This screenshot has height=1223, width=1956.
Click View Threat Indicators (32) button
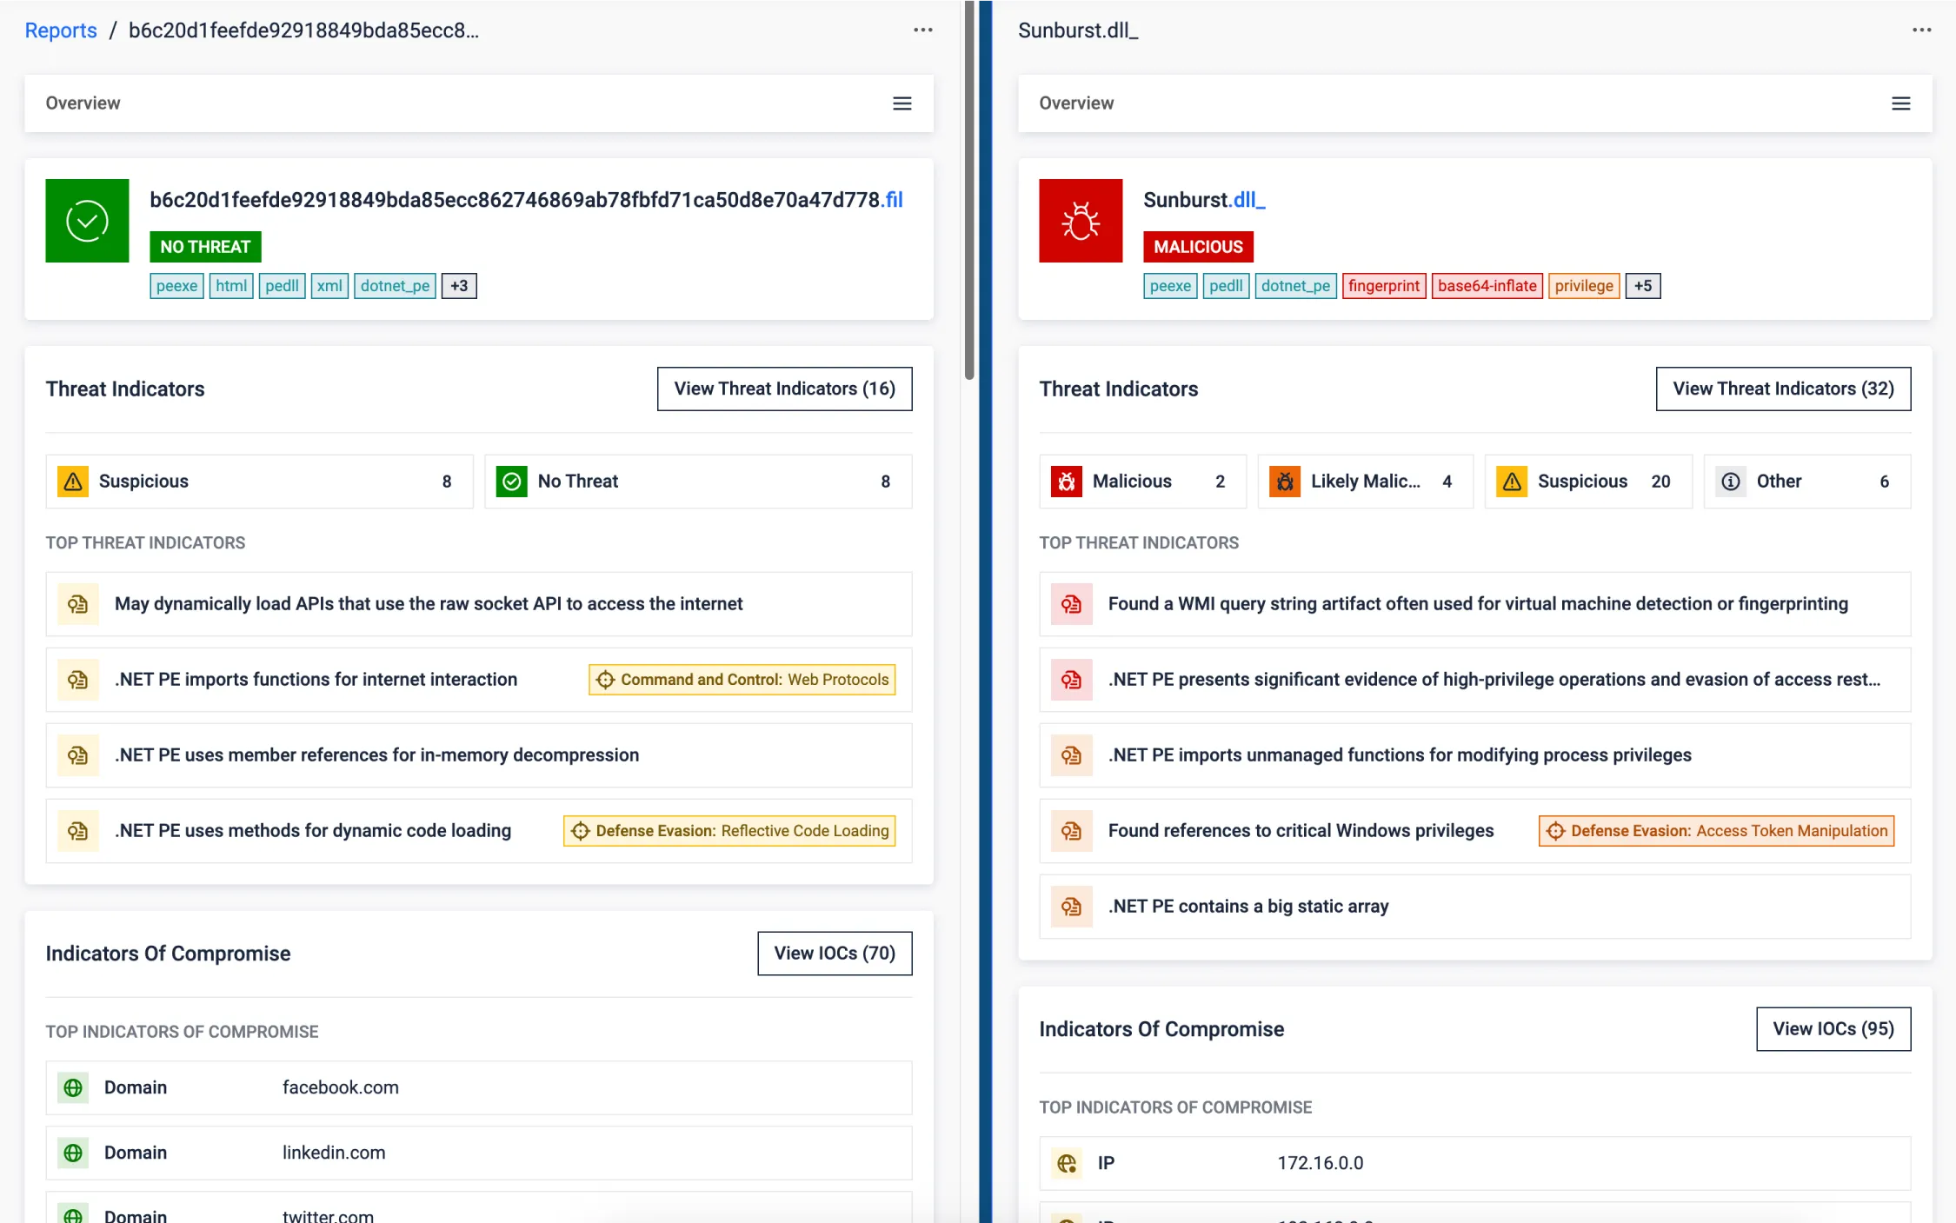pyautogui.click(x=1782, y=389)
